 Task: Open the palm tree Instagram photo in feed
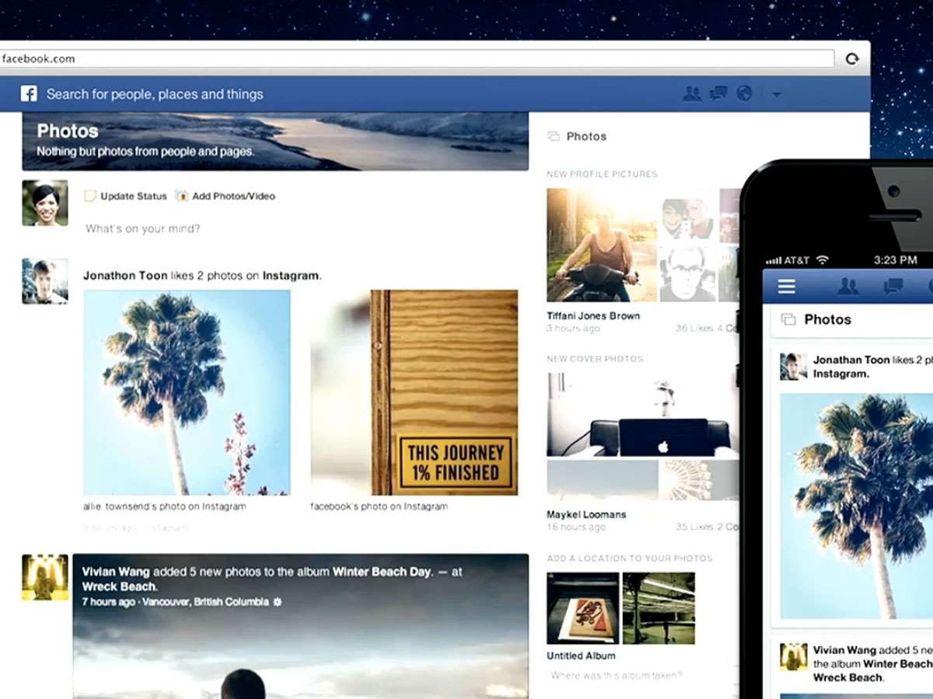(x=187, y=392)
